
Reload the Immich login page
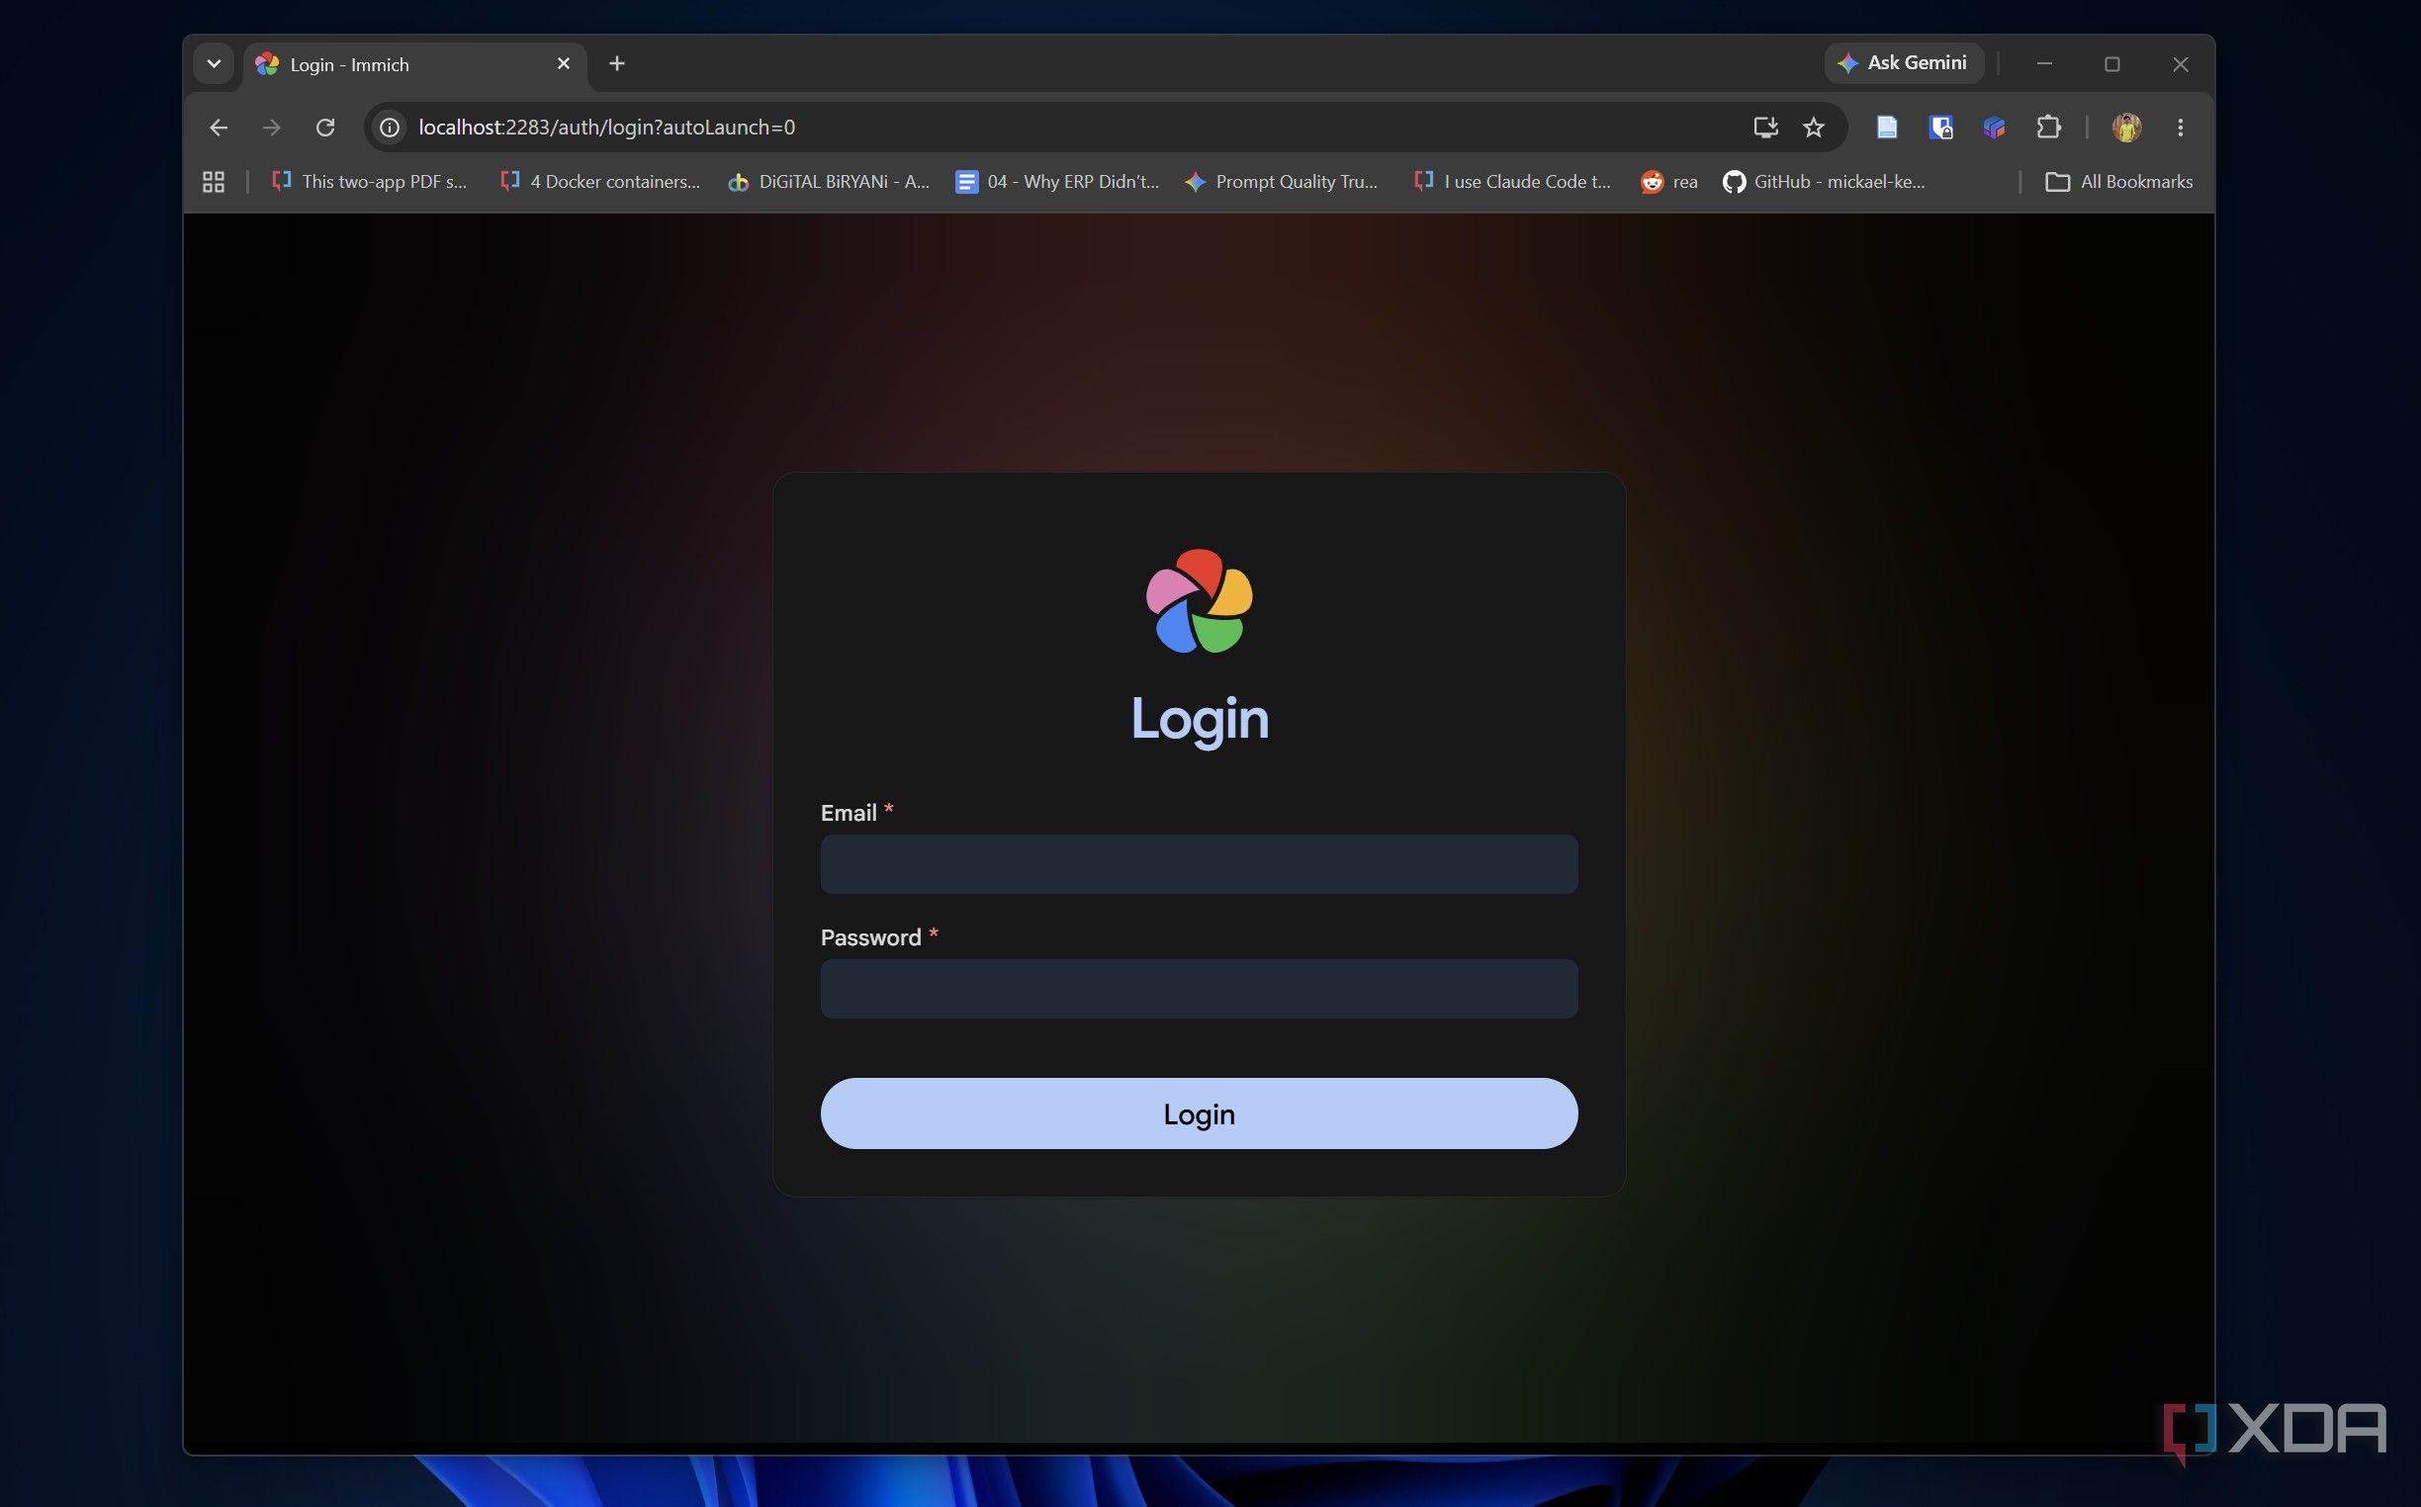[x=325, y=128]
